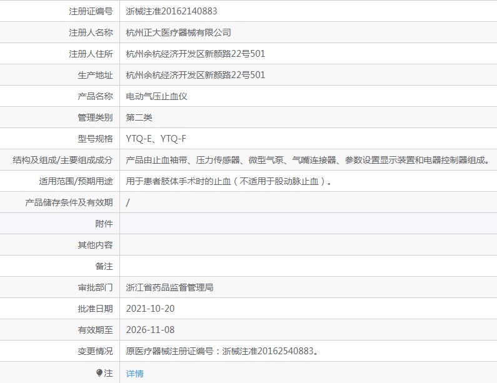Click registrant name 杭州正大医疗器械有限公司

click(178, 32)
